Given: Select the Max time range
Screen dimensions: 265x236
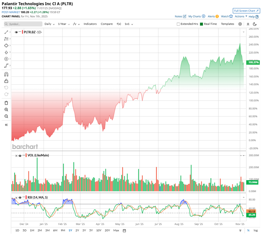Looking at the screenshot, I should pos(116,230).
